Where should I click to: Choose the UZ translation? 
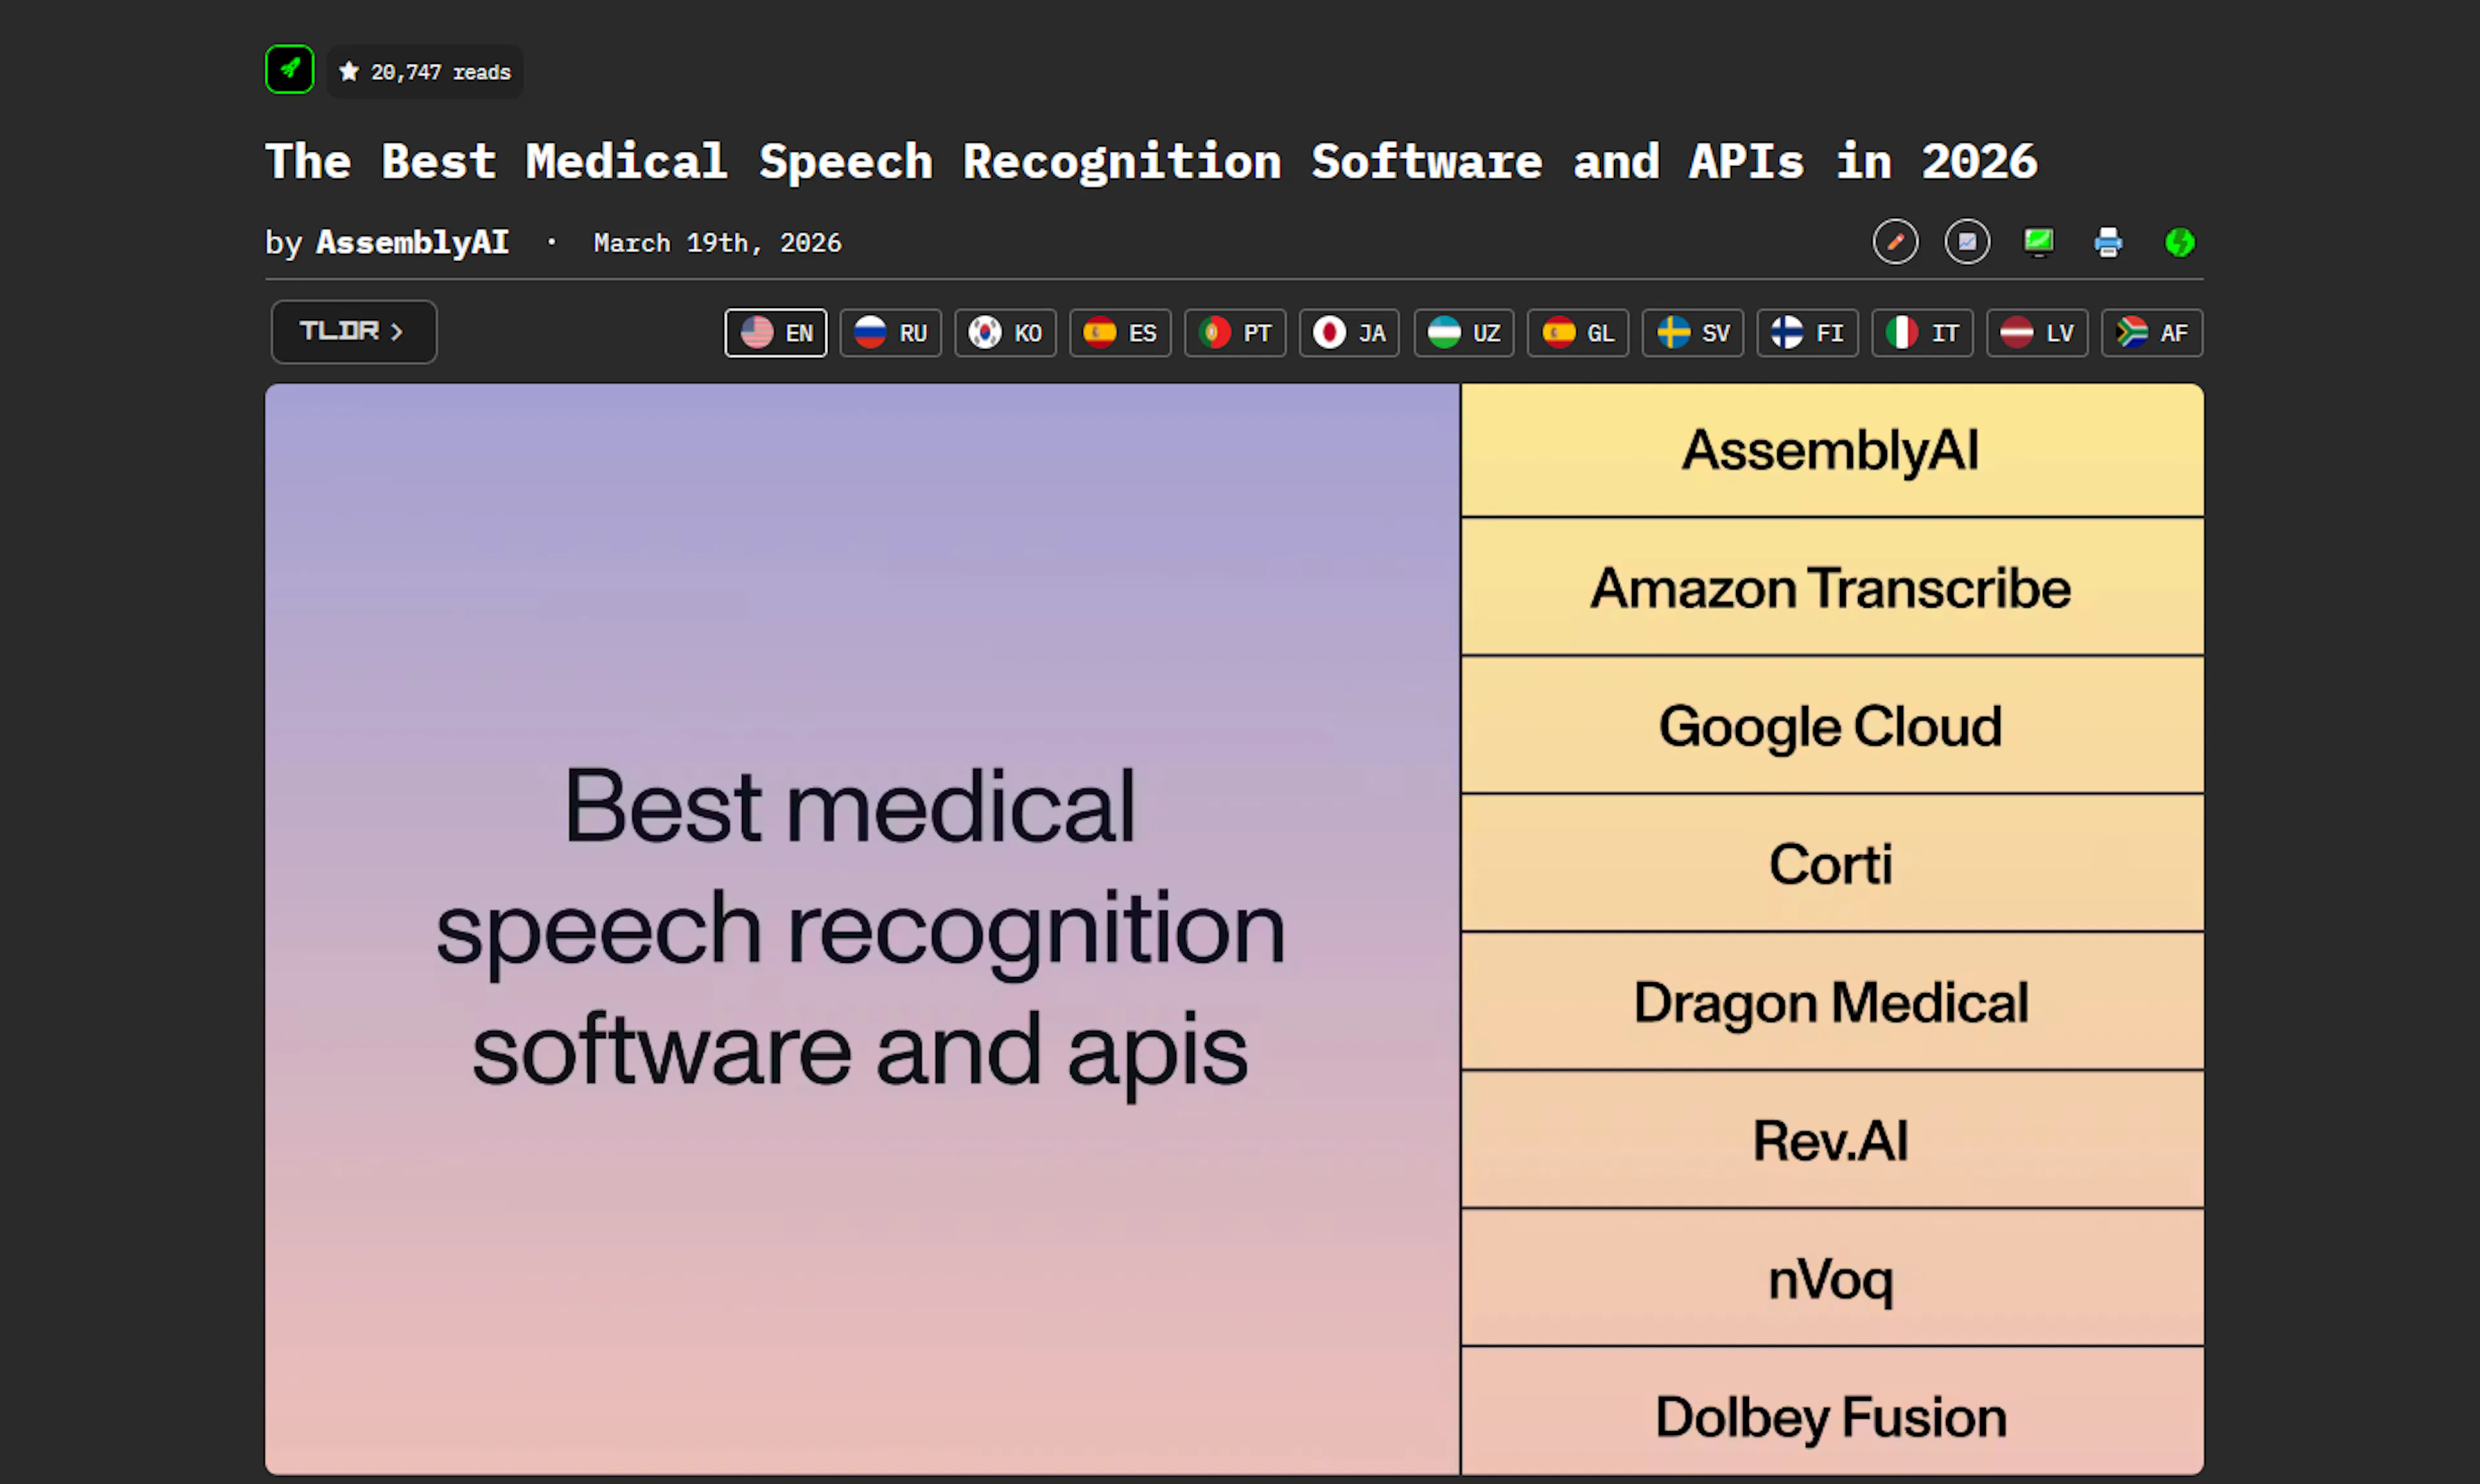pyautogui.click(x=1464, y=333)
